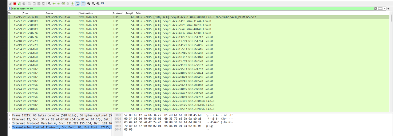Viewport: 393px width, 136px height.
Task: Click the display filter bookmark icon
Action: [x=9, y=8]
